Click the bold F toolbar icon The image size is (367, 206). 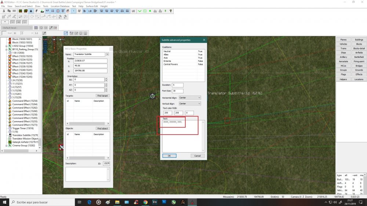37,11
